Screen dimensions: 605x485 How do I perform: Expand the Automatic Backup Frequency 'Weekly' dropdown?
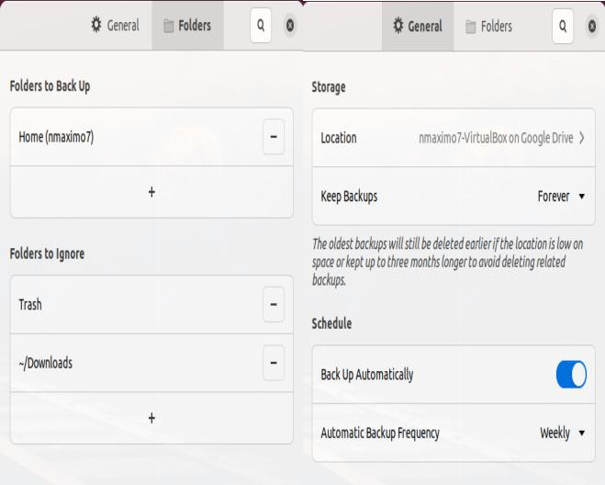pos(562,434)
